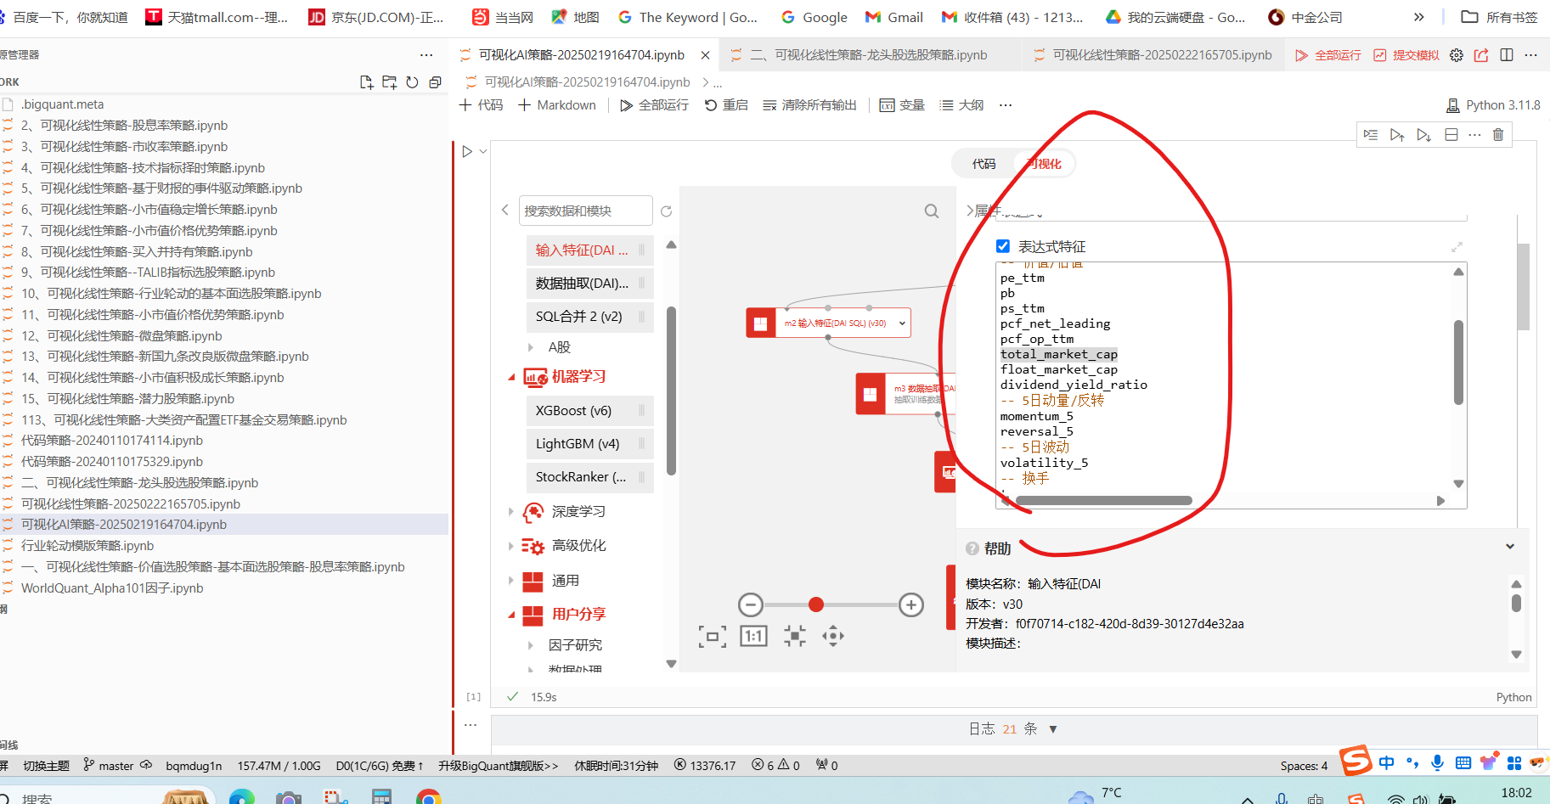The width and height of the screenshot is (1550, 804).
Task: Click the zoom-out minus icon on canvas
Action: tap(750, 604)
